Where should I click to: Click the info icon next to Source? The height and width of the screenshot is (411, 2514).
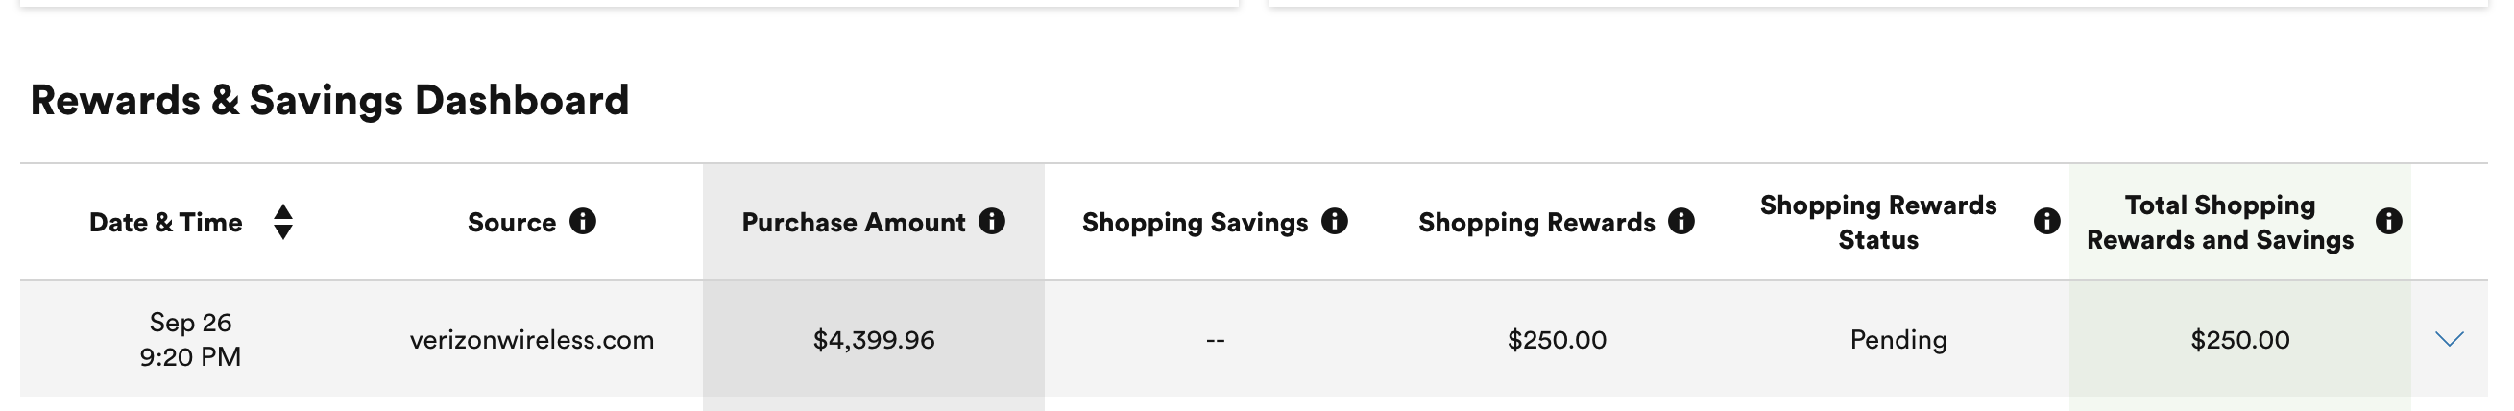pyautogui.click(x=583, y=222)
